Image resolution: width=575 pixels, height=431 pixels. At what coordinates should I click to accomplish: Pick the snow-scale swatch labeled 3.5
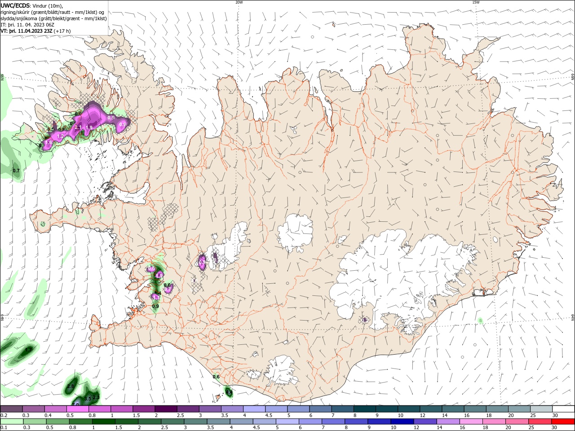231,409
